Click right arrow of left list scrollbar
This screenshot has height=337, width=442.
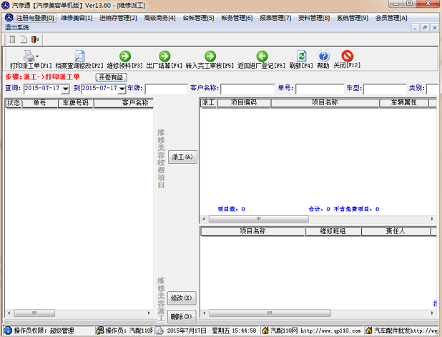coord(149,313)
